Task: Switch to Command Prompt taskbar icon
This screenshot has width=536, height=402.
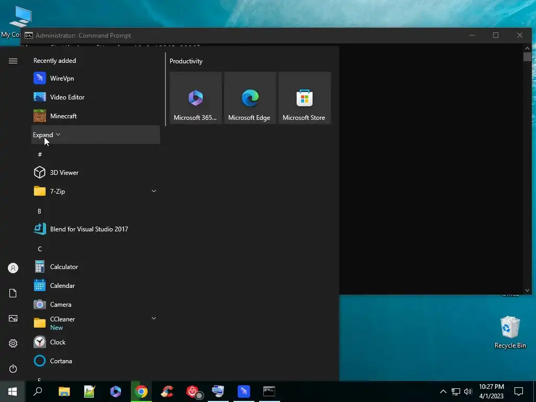Action: (270, 392)
